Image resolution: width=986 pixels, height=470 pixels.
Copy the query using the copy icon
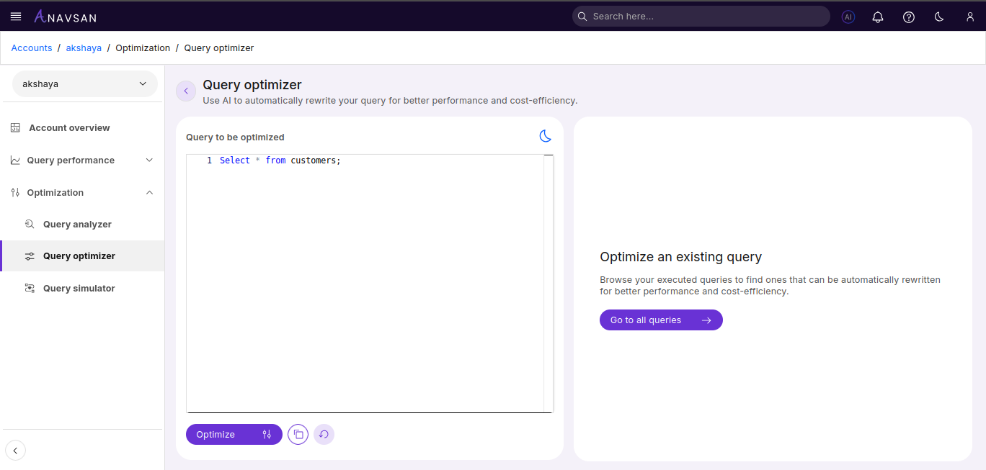(298, 434)
